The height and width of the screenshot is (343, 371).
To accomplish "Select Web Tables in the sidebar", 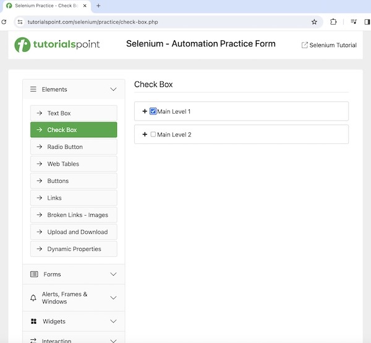I will tap(73, 164).
